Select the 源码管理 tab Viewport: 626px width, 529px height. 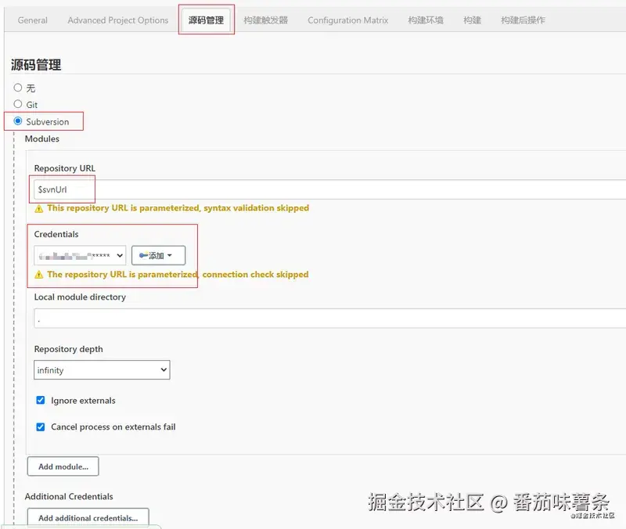point(206,20)
